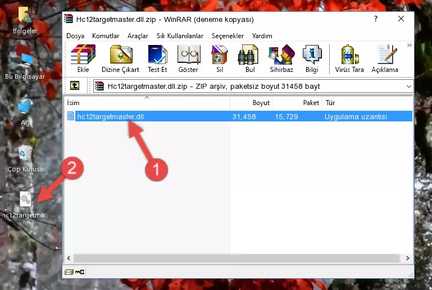The height and width of the screenshot is (290, 432).
Task: Open the Komutlar menu
Action: 106,36
